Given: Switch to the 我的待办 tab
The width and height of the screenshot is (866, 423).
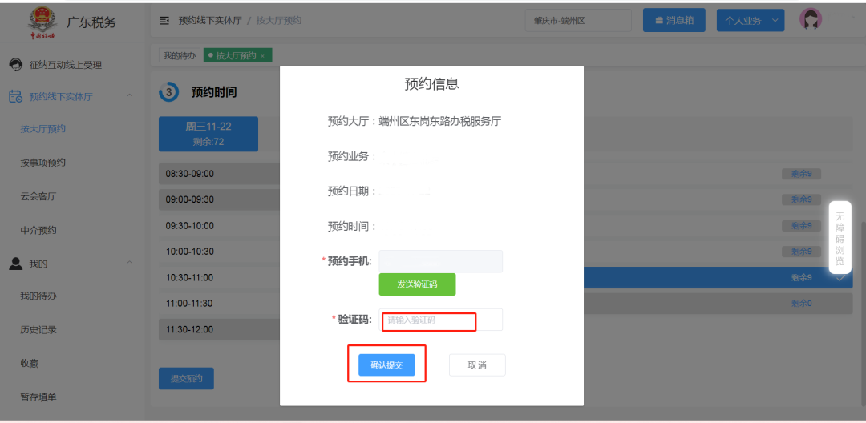Looking at the screenshot, I should pyautogui.click(x=180, y=56).
